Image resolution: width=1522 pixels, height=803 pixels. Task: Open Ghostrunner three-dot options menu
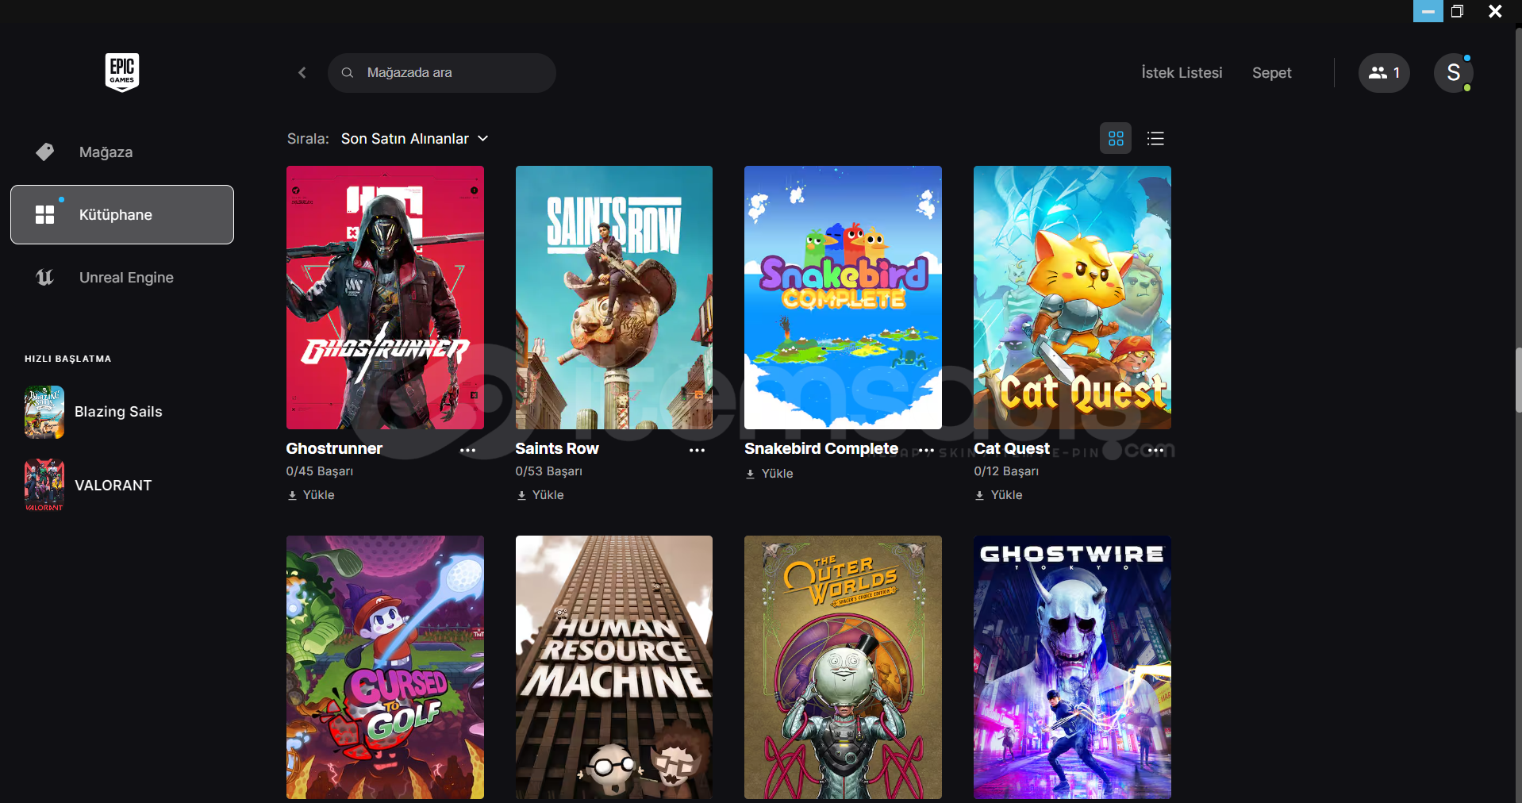(x=468, y=450)
